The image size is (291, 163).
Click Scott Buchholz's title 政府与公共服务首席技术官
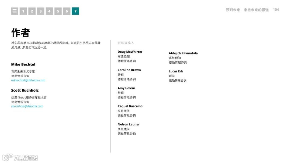[x=29, y=97]
